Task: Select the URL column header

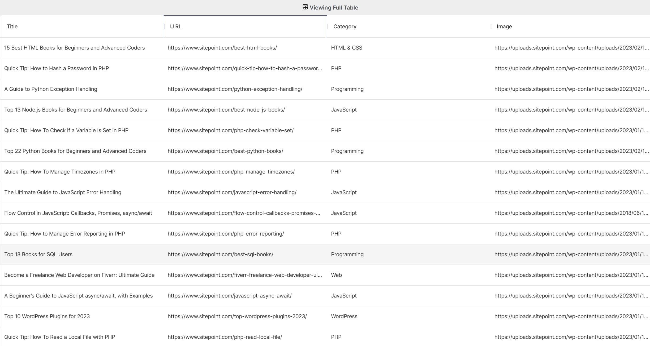Action: pyautogui.click(x=176, y=26)
